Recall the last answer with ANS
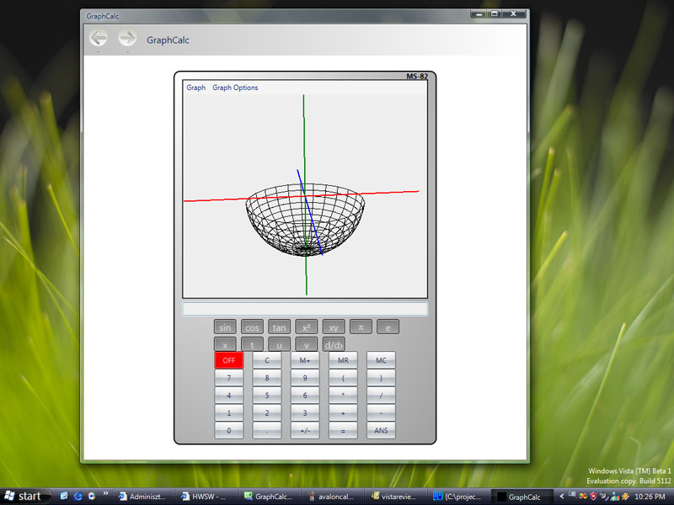The width and height of the screenshot is (674, 505). tap(381, 430)
